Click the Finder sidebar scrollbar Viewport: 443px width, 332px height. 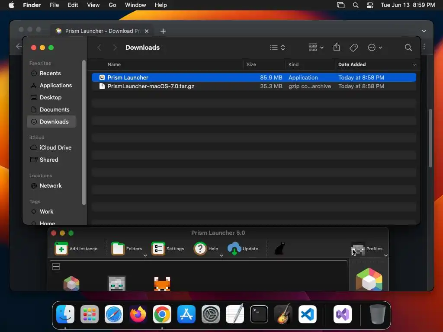point(83,133)
